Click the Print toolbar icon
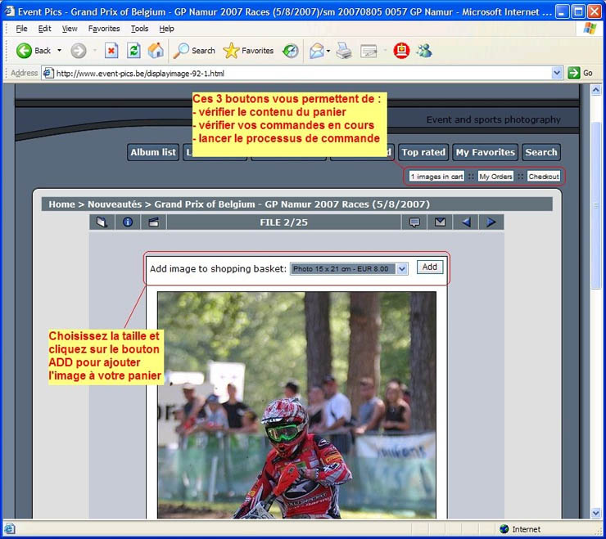 [x=344, y=51]
